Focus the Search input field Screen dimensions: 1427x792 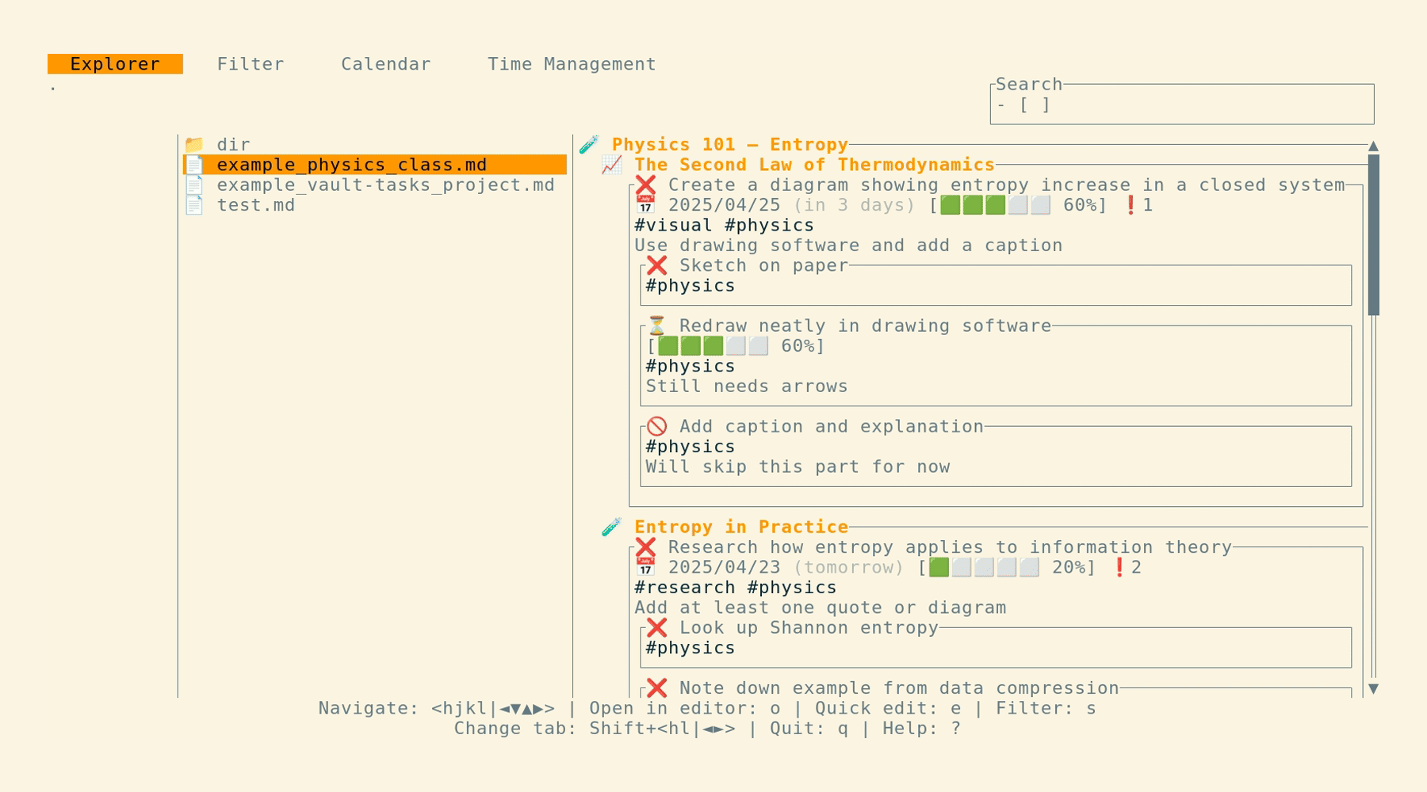(x=1182, y=105)
